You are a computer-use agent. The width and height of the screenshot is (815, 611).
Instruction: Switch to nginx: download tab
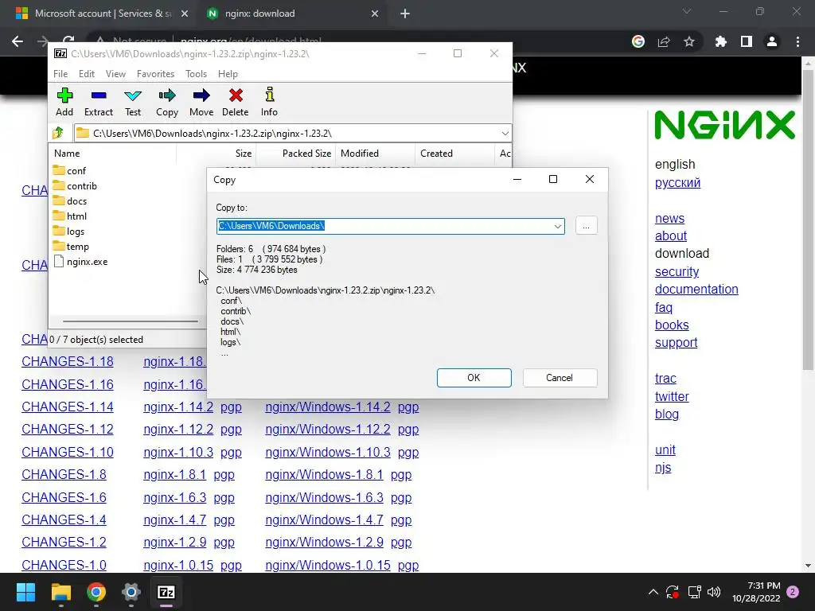click(293, 14)
